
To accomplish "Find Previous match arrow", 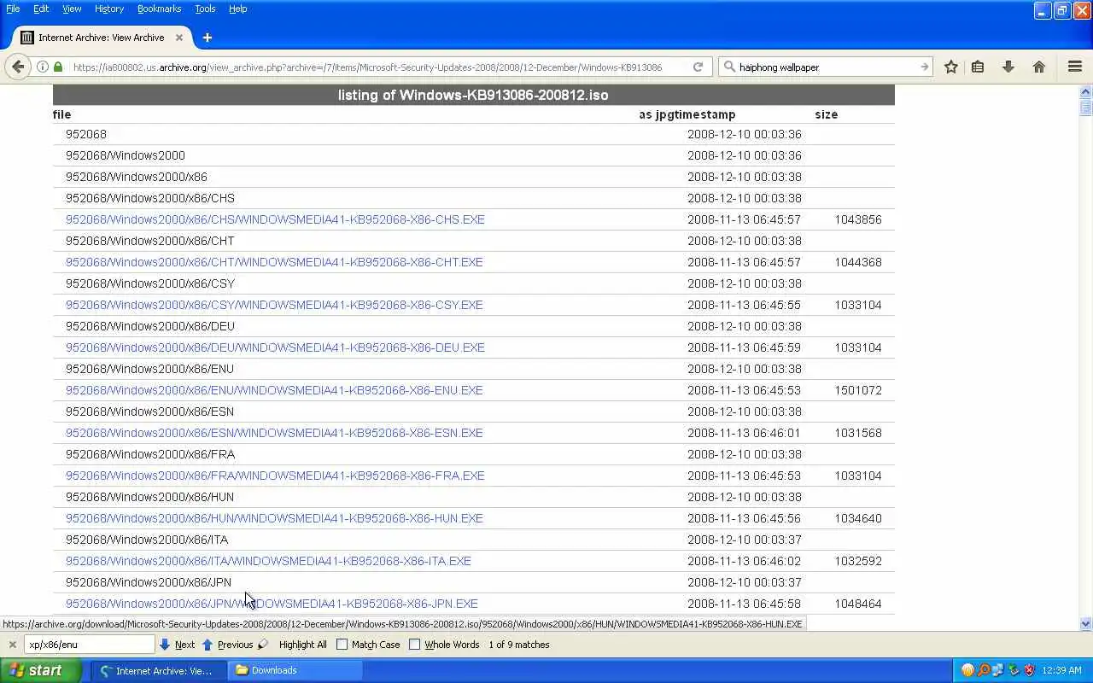I will (x=227, y=645).
